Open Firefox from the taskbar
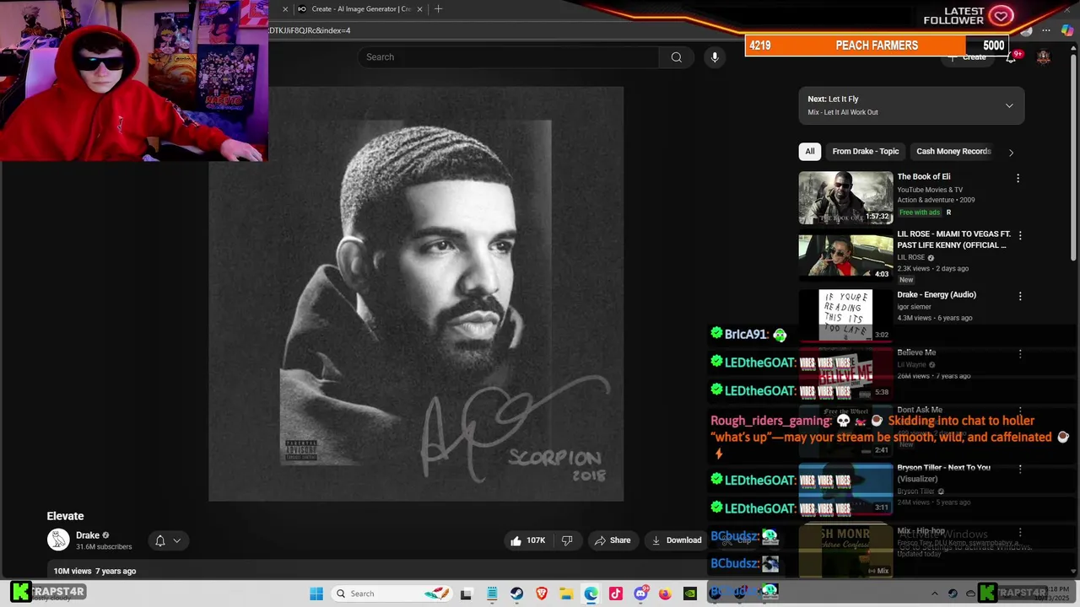 click(665, 594)
